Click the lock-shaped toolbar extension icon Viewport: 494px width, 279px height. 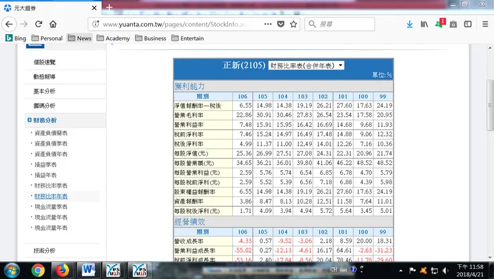tap(453, 24)
